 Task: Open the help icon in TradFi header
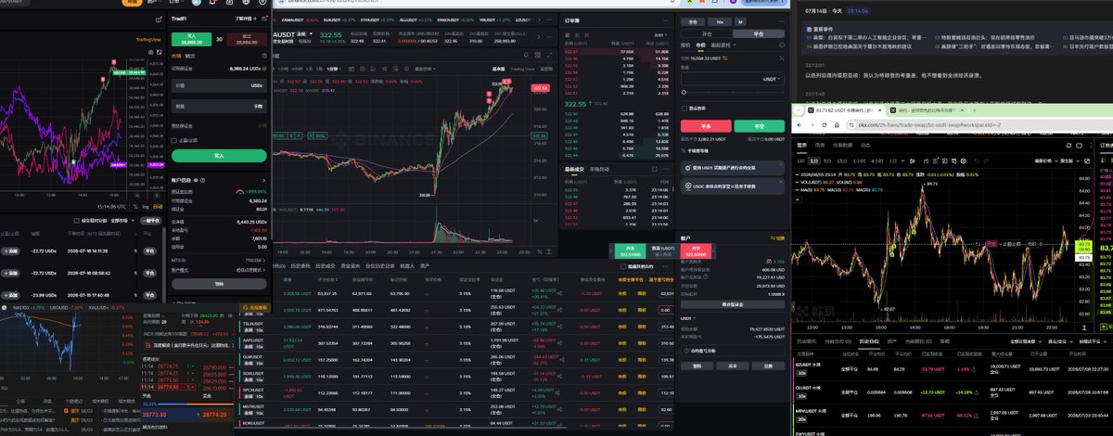(x=262, y=3)
